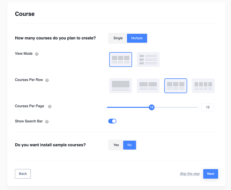The height and width of the screenshot is (190, 231).
Task: Choose Yes for installing sample courses
Action: click(x=116, y=145)
